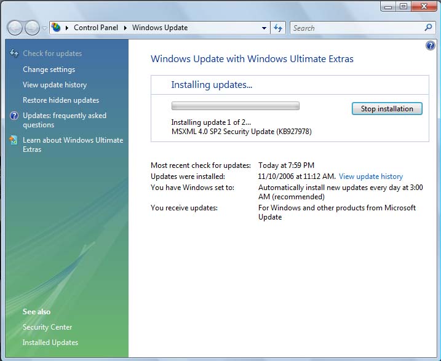Open Help via blue question mark icon
Image resolution: width=441 pixels, height=361 pixels.
430,46
